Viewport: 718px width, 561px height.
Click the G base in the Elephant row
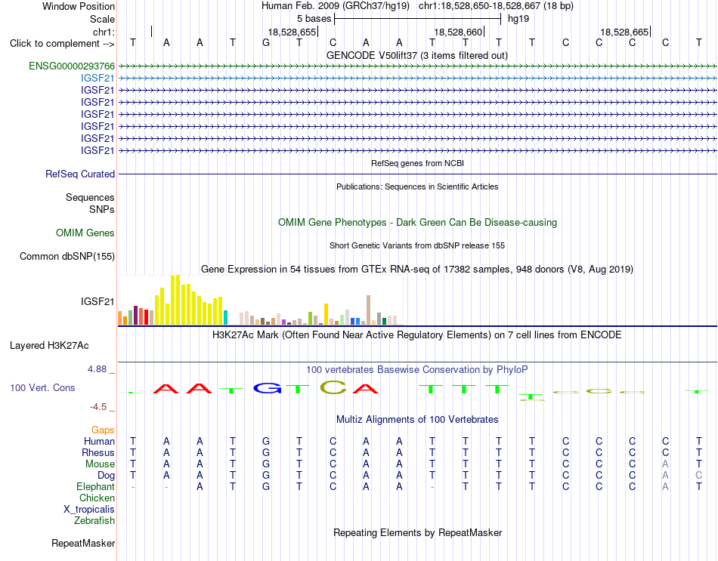coord(266,486)
